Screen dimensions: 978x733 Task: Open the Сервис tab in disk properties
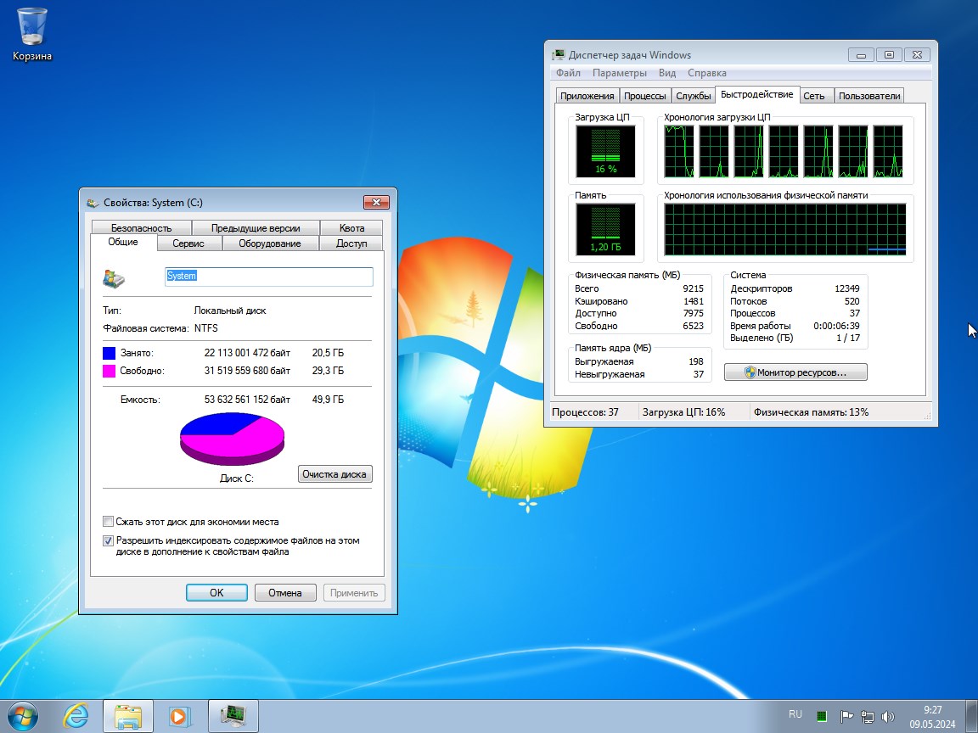[x=188, y=243]
